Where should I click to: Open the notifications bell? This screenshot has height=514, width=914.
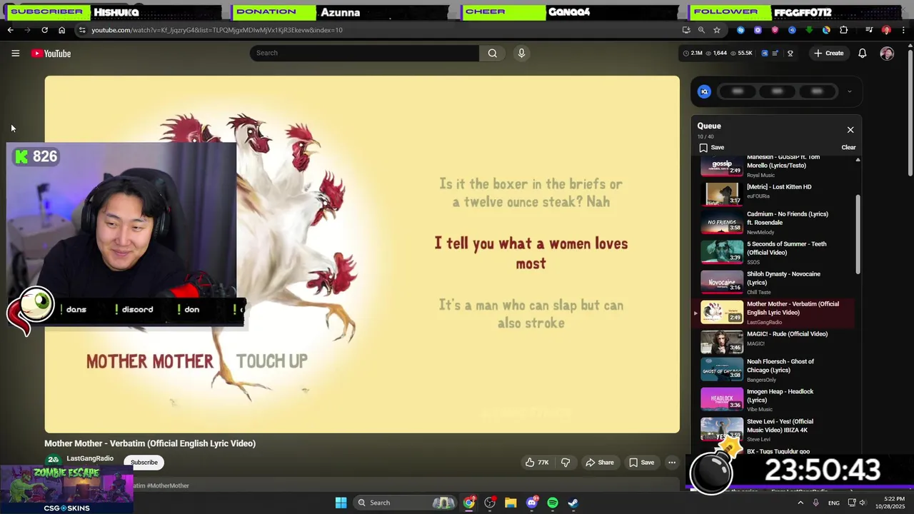tap(863, 54)
